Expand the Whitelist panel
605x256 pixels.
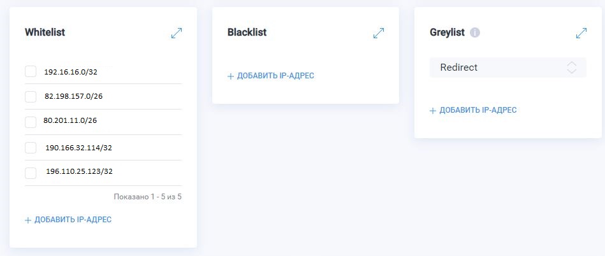point(177,33)
